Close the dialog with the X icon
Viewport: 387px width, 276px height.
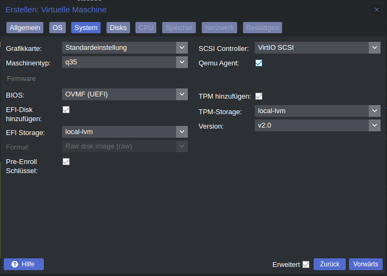(377, 10)
